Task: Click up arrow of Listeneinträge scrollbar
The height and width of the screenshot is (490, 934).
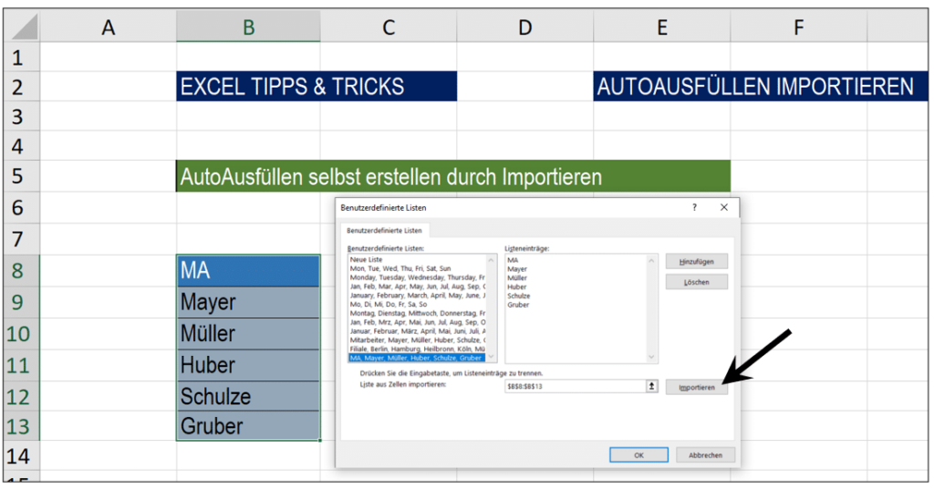Action: (651, 260)
